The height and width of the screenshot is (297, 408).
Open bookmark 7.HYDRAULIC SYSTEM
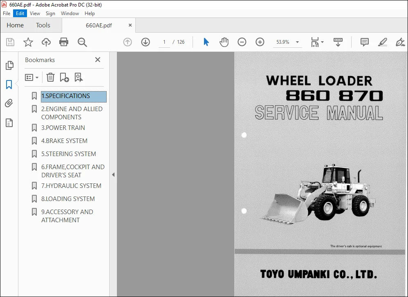click(x=71, y=186)
